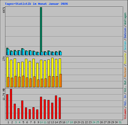The width and height of the screenshot is (128, 125).
Task: Click the orange hosts bar for day 5
Action: click(23, 81)
